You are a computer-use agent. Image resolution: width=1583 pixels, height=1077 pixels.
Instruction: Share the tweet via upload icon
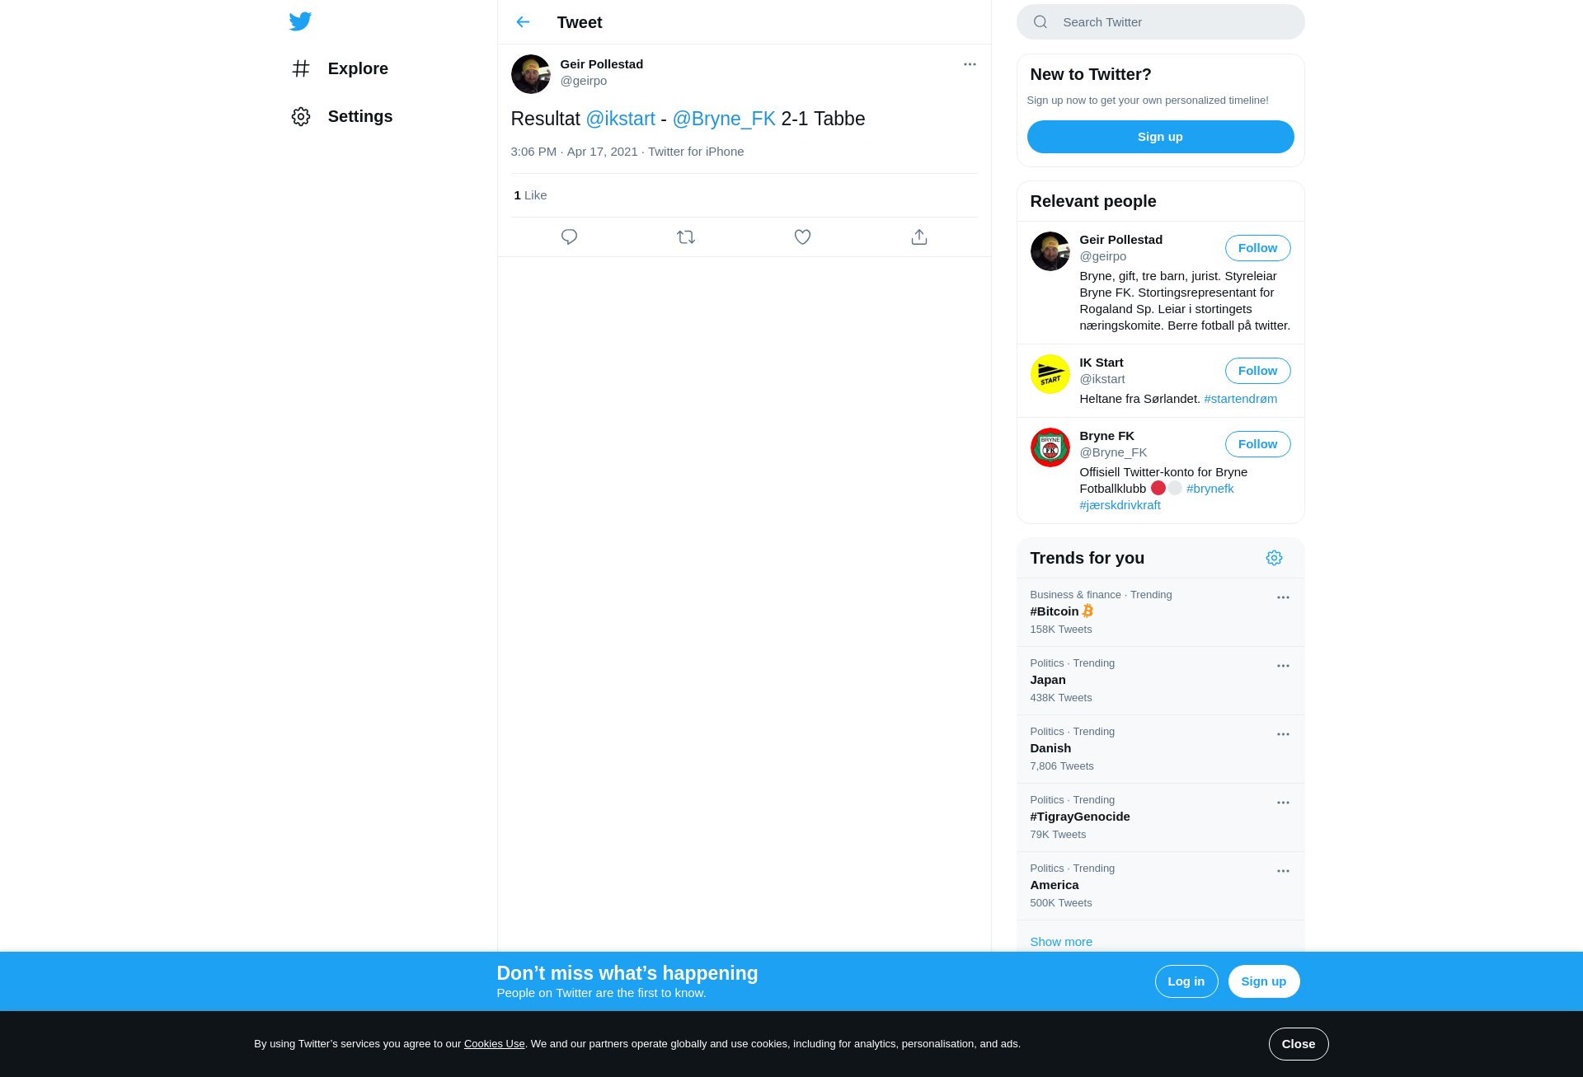pyautogui.click(x=919, y=237)
